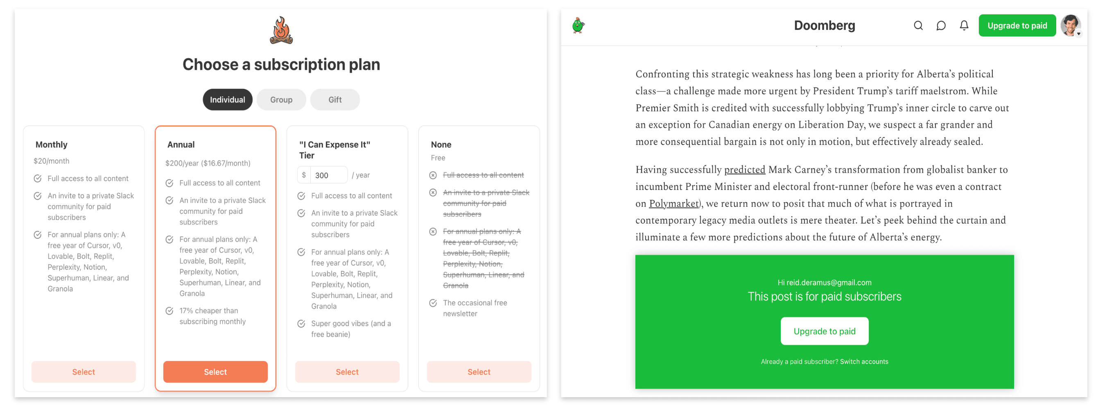
Task: Switch to the Gift plan tab
Action: coord(334,100)
